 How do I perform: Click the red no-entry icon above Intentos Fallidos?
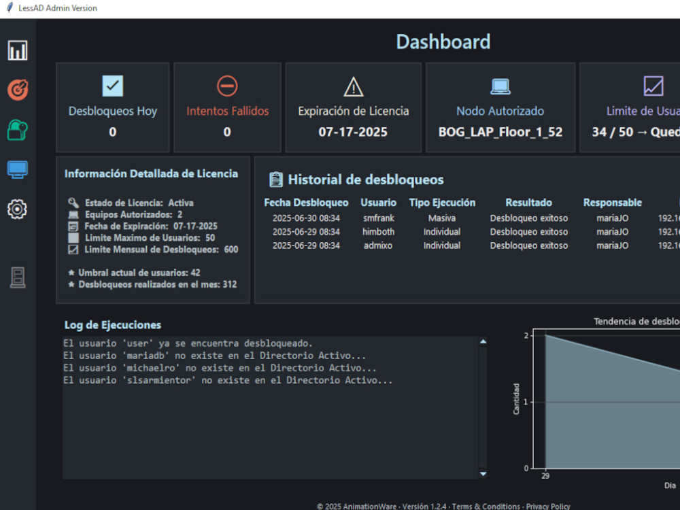(x=227, y=86)
